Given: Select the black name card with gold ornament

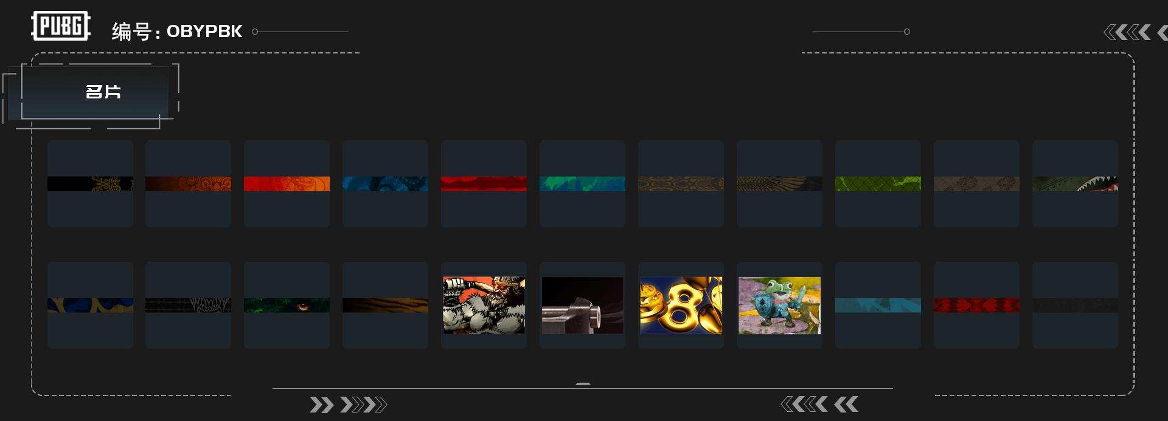Looking at the screenshot, I should tap(90, 183).
